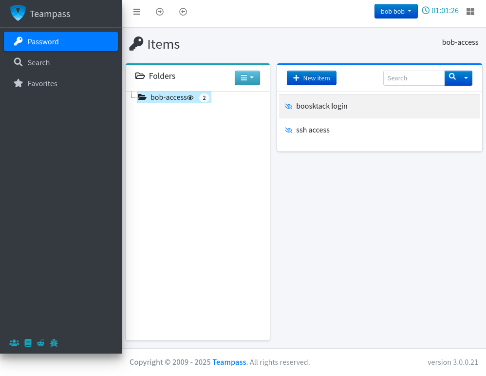Open the grid layout icon at top right
Viewport: 486px width, 376px height.
[470, 12]
